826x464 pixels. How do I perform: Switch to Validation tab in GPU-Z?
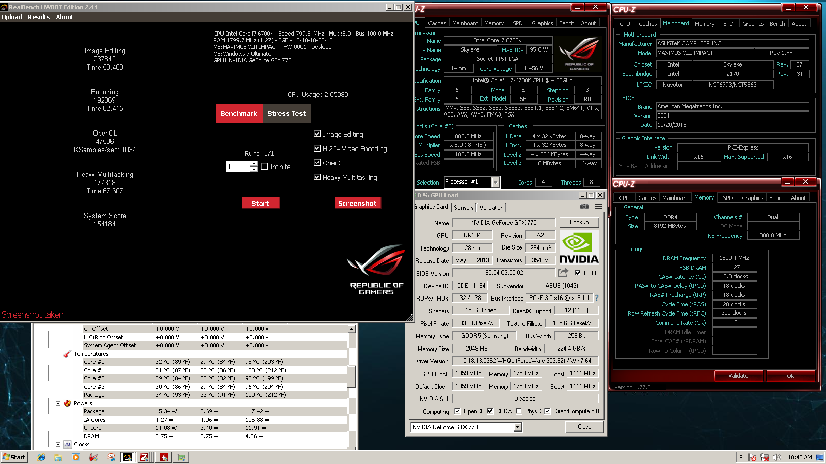click(491, 207)
